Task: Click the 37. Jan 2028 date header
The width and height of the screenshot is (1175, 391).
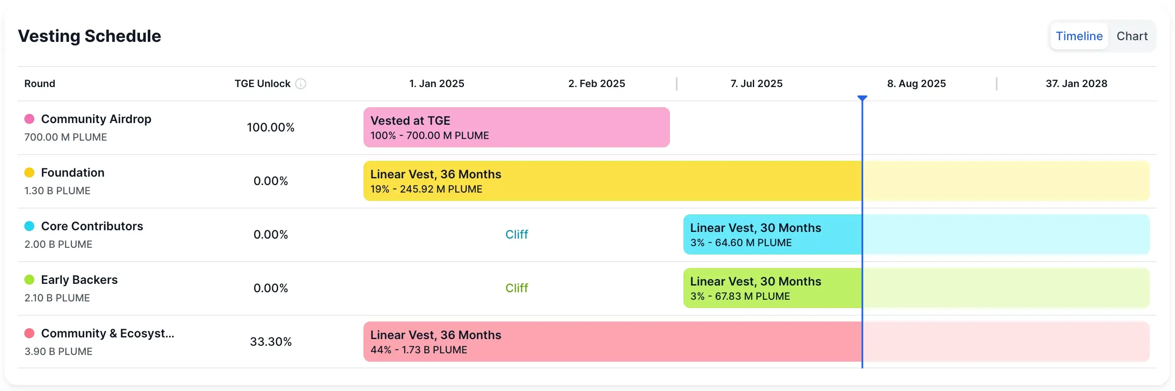Action: (x=1076, y=83)
